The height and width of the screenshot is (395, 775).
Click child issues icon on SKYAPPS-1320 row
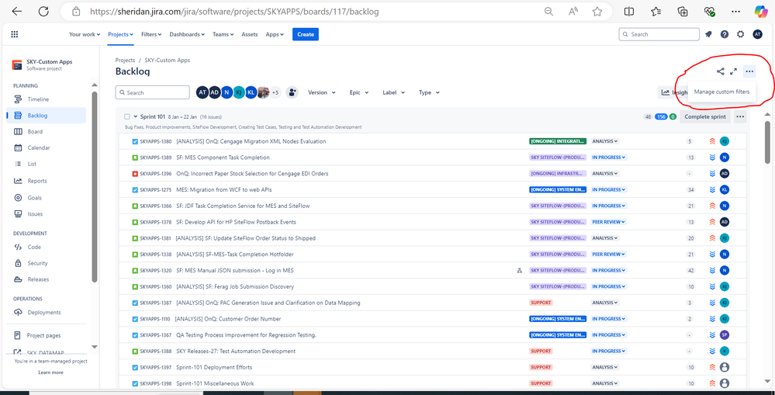click(519, 270)
